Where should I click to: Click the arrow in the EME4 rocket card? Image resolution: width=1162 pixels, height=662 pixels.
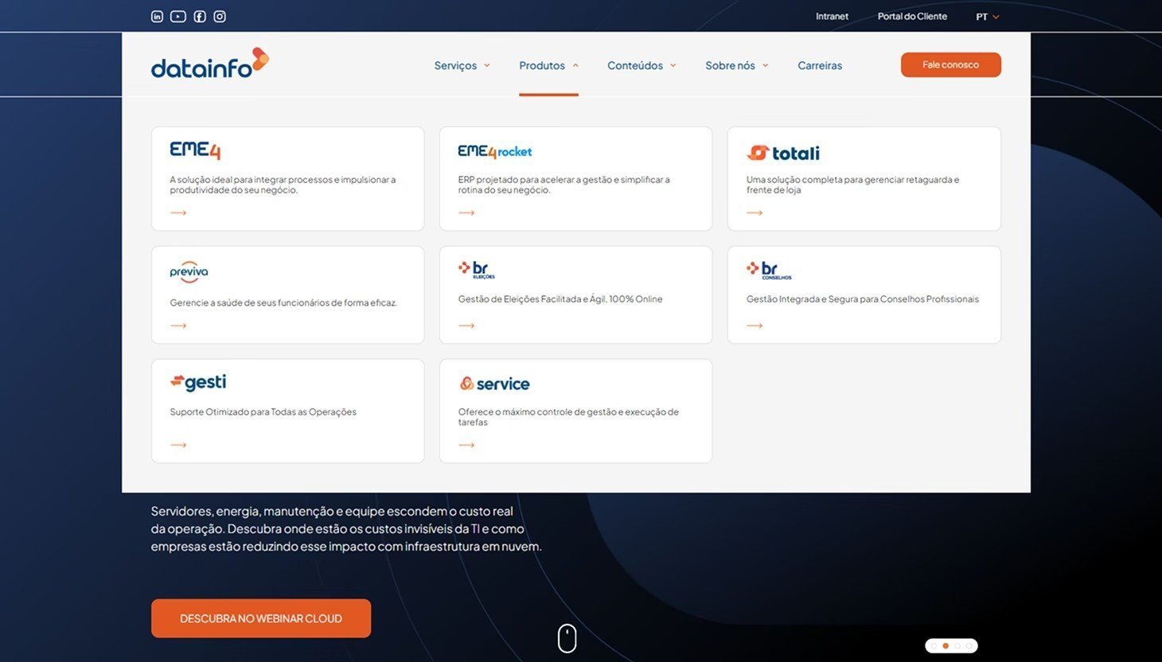(466, 212)
